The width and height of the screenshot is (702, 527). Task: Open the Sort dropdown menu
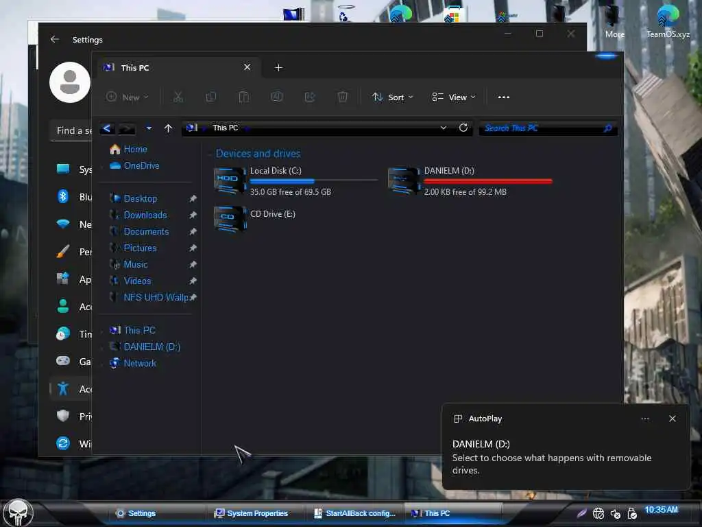click(x=393, y=97)
